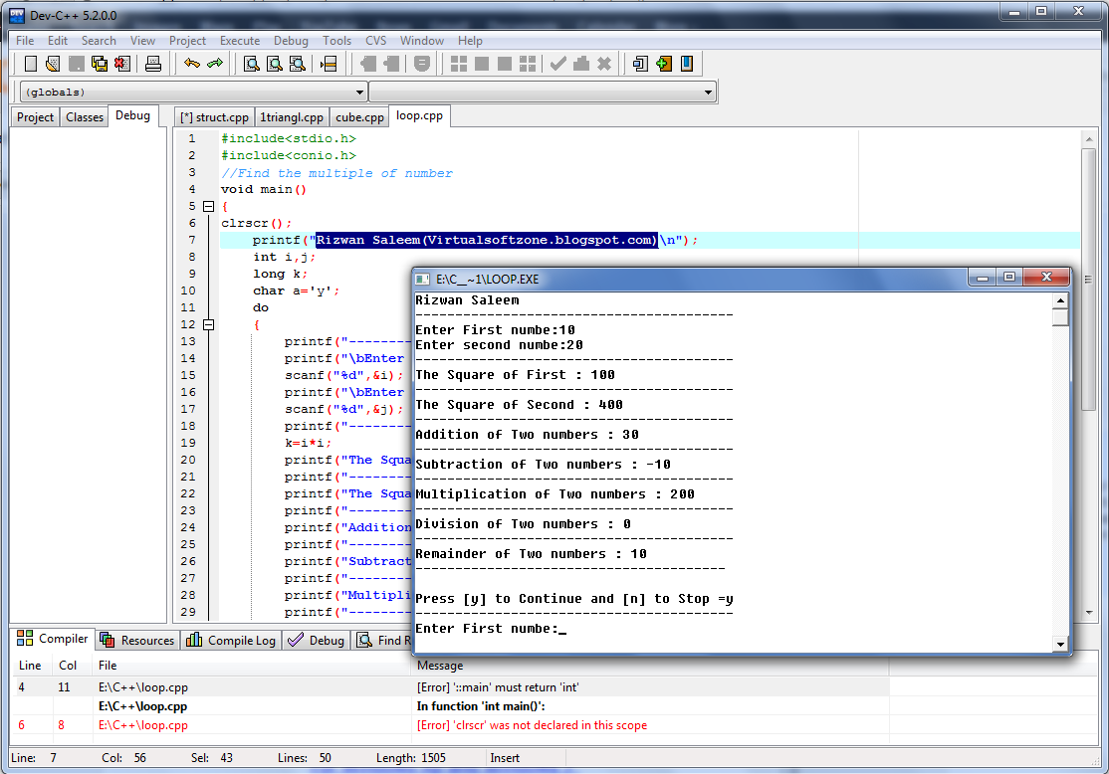Open the Edit menu
The width and height of the screenshot is (1109, 774).
pos(58,40)
